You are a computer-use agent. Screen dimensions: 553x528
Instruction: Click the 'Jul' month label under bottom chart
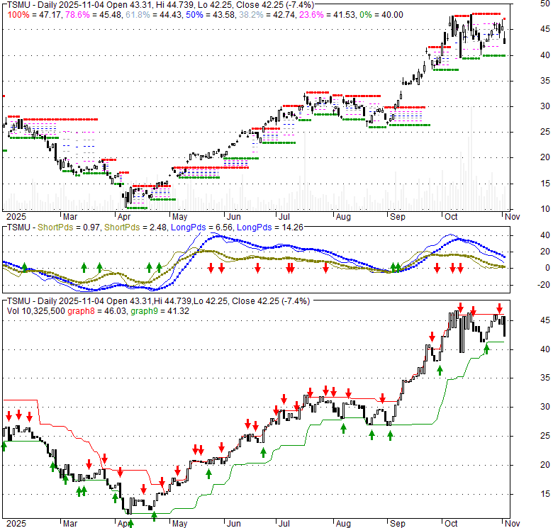click(x=284, y=524)
